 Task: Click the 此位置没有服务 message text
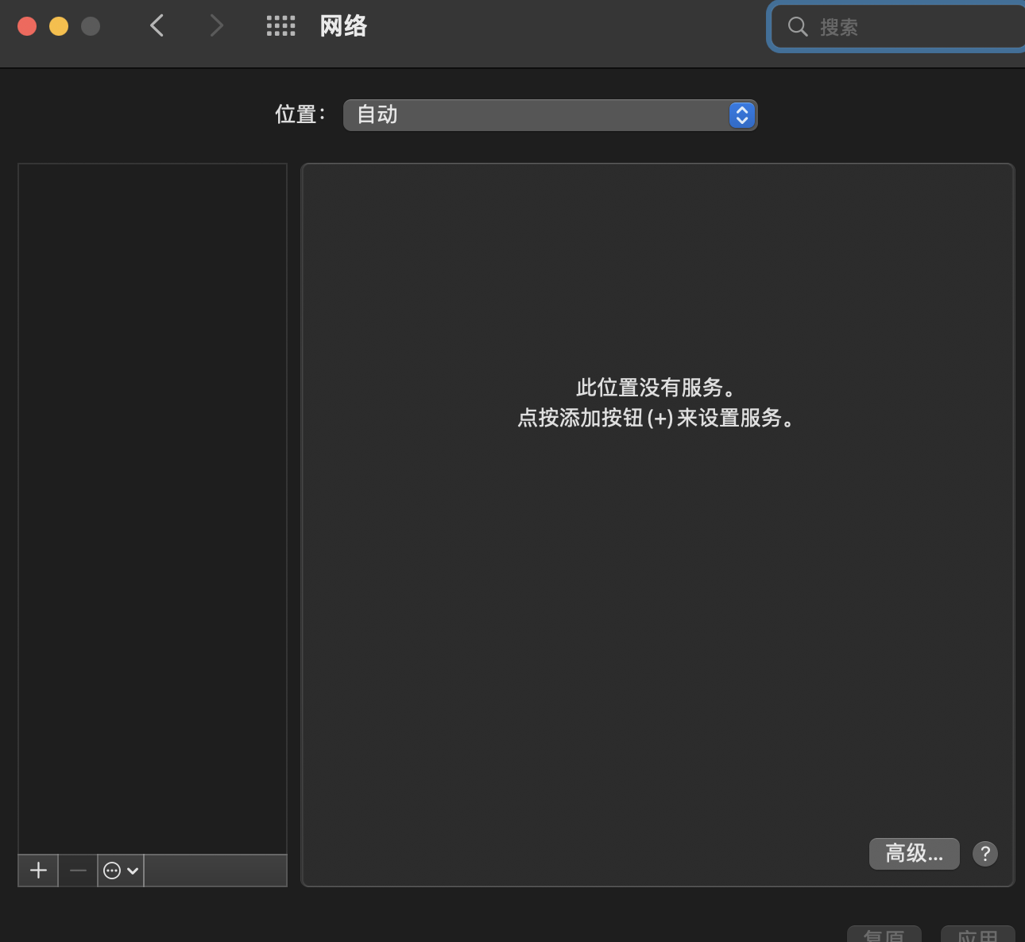pyautogui.click(x=657, y=388)
